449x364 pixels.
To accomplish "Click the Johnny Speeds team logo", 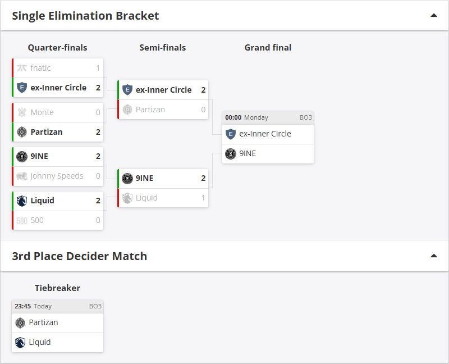I will pyautogui.click(x=22, y=176).
